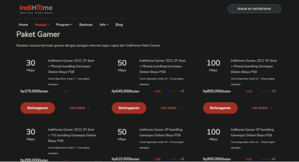
Task: Go to the Home menu item
Action: click(x=23, y=25)
